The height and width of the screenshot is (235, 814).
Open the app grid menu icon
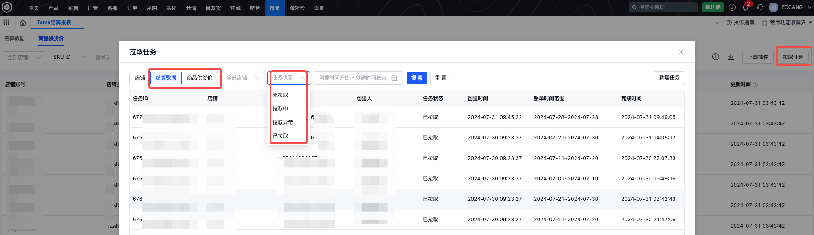tap(7, 22)
